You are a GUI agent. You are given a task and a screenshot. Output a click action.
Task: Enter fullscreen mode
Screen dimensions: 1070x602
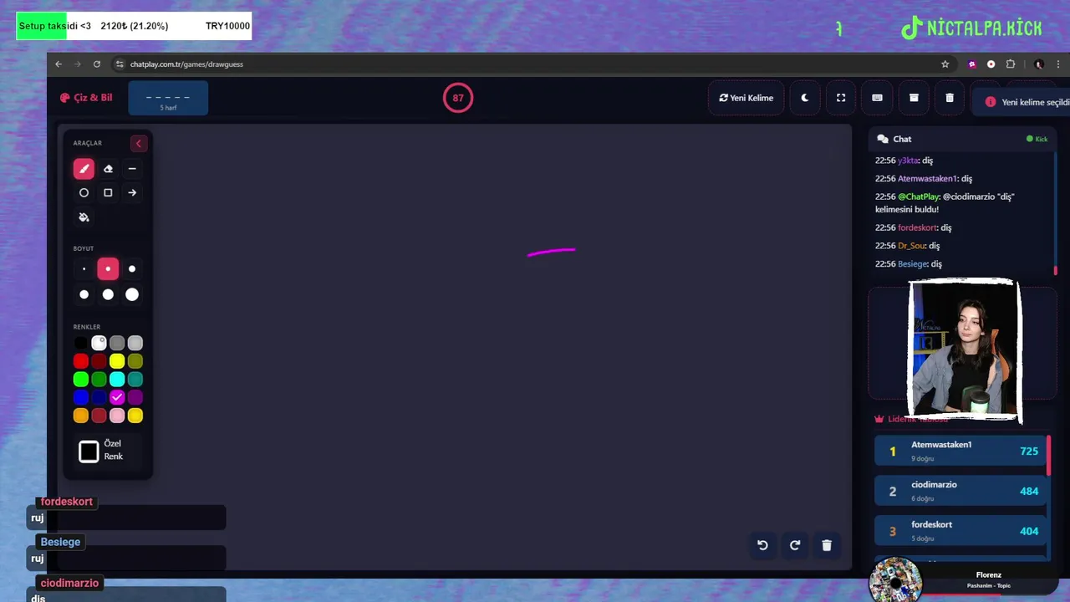click(841, 98)
